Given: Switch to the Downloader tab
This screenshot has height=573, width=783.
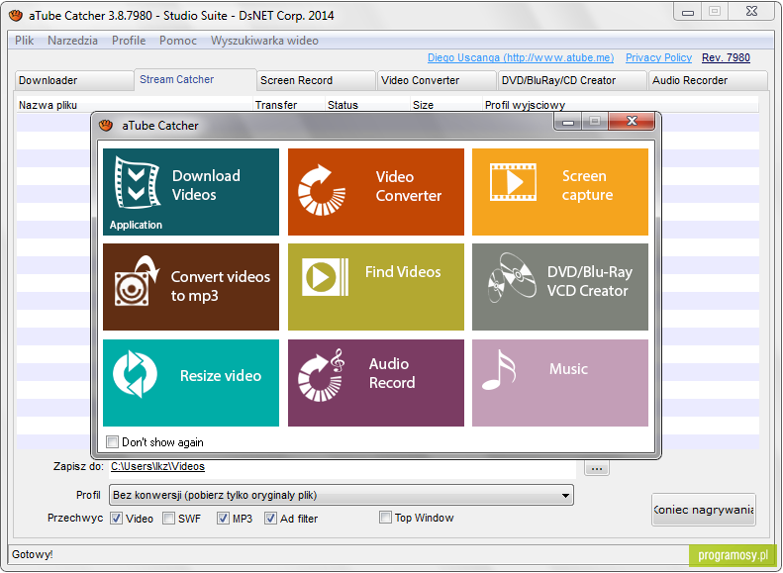Looking at the screenshot, I should (74, 80).
